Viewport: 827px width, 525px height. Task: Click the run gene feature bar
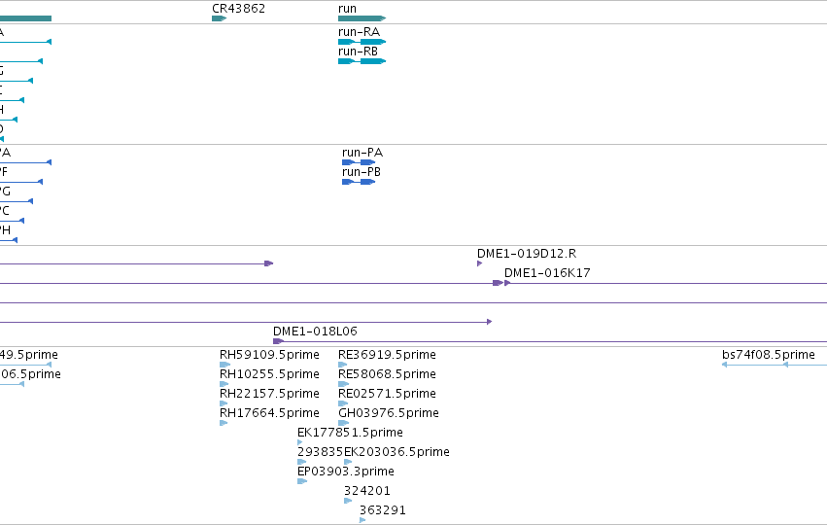(x=362, y=18)
